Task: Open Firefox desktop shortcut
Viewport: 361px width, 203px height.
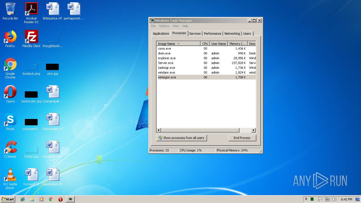Action: [x=10, y=39]
